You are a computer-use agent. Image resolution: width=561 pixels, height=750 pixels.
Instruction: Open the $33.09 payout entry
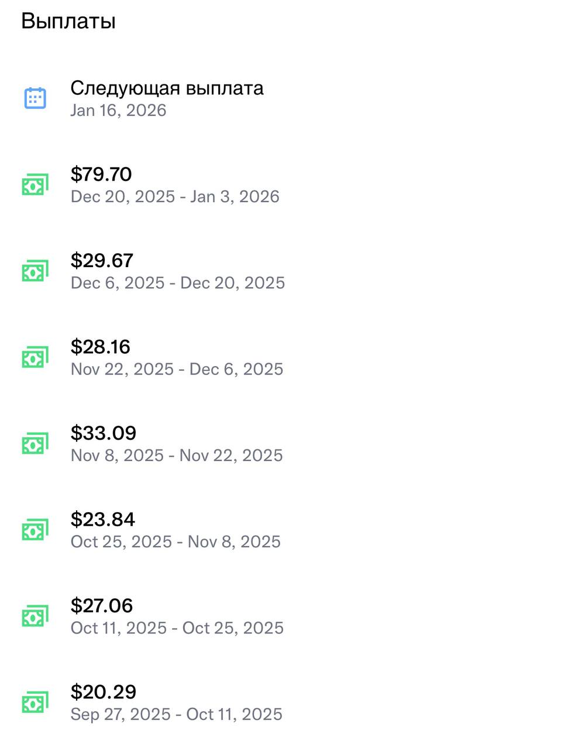pos(104,433)
